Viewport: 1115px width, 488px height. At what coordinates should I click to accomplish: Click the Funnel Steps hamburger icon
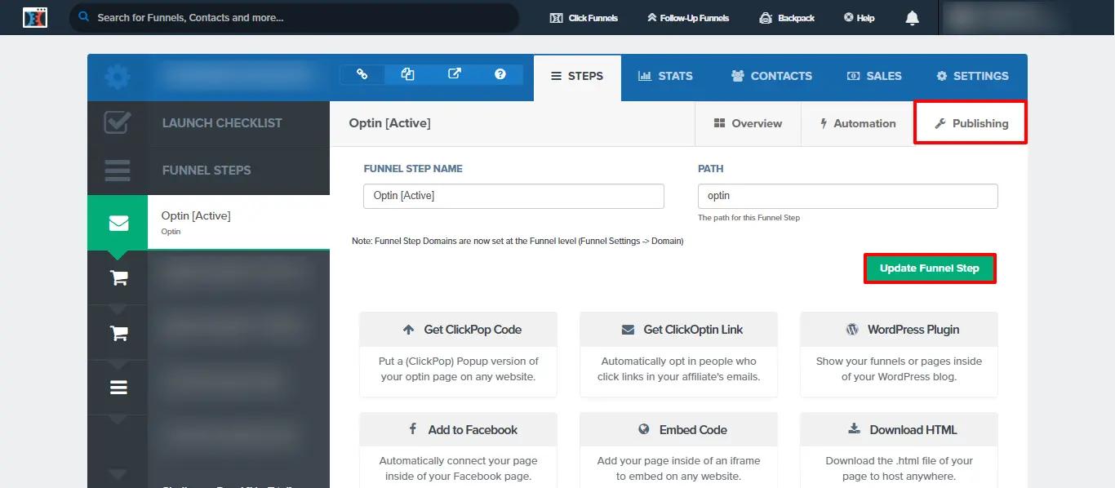pos(118,171)
